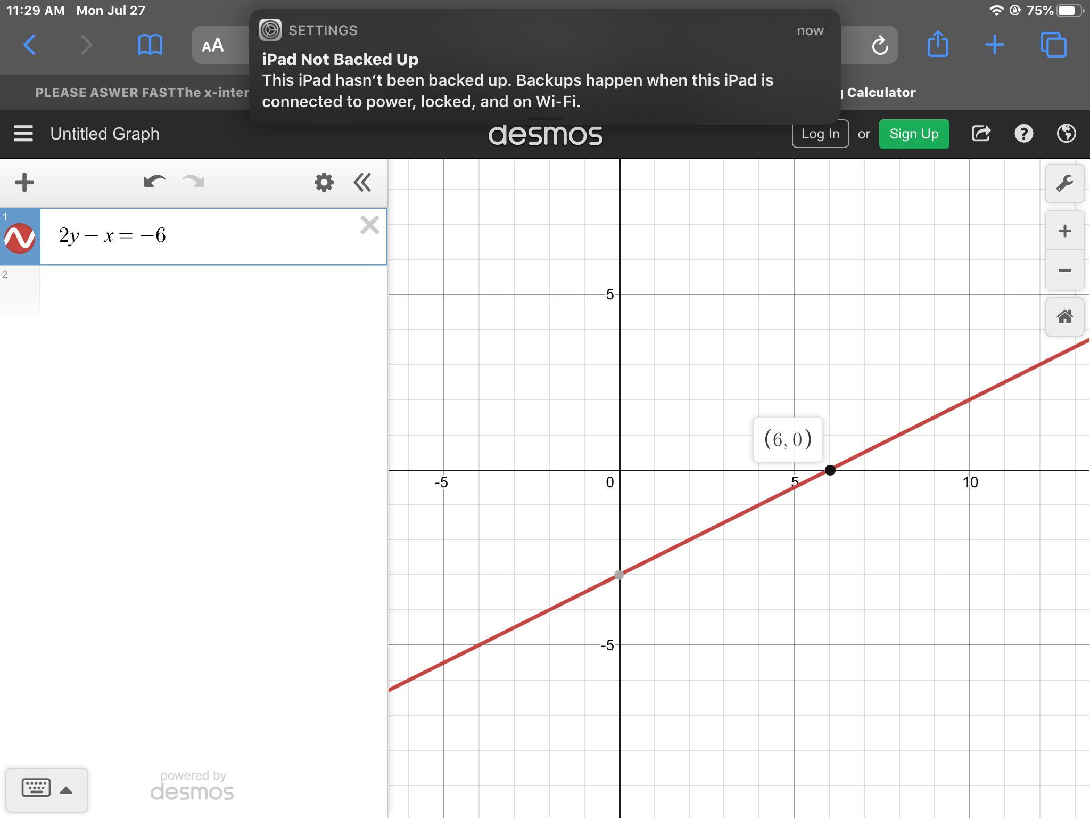
Task: Click the green Sign Up button
Action: 913,134
